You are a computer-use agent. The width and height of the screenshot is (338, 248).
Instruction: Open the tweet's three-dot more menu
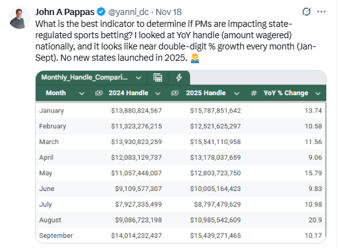click(321, 12)
